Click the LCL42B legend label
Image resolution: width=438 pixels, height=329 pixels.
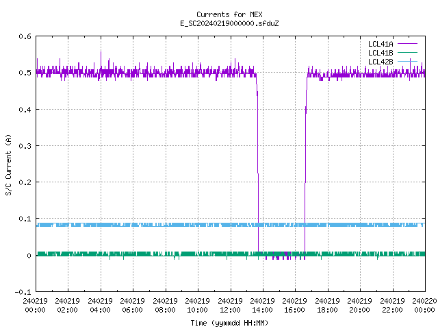381,62
